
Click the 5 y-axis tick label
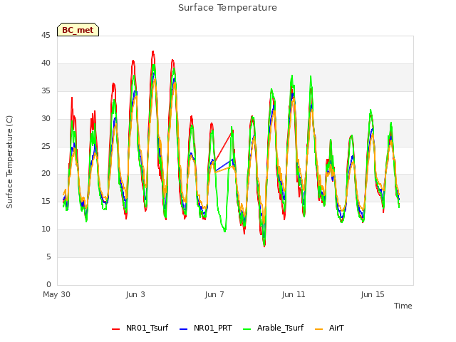coord(48,256)
